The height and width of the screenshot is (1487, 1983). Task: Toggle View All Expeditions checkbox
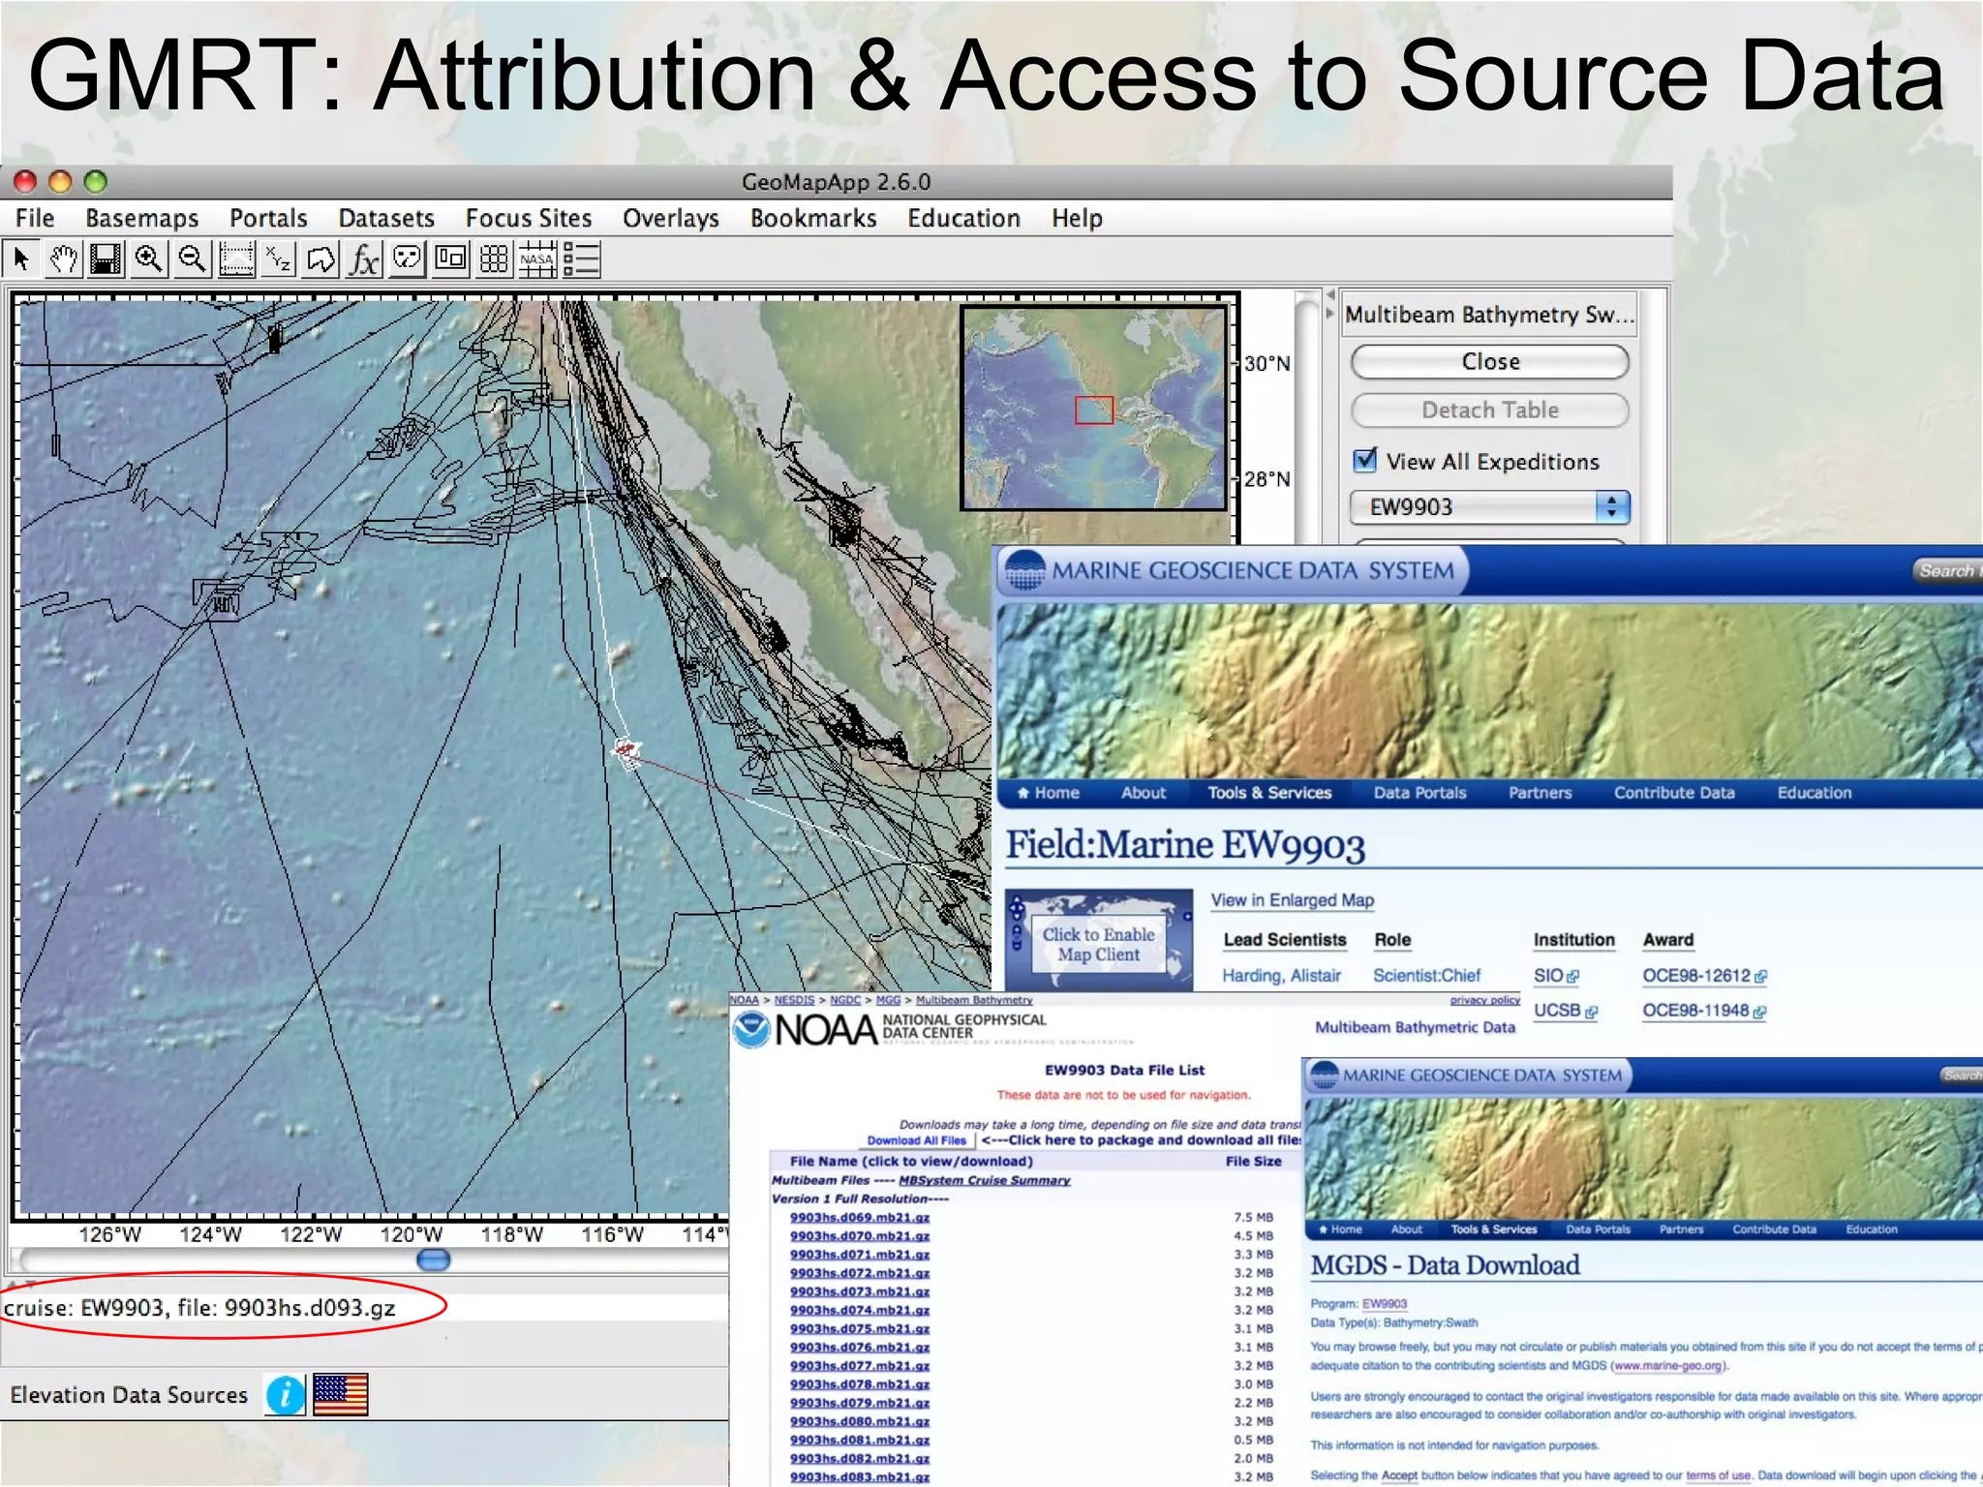click(1365, 460)
